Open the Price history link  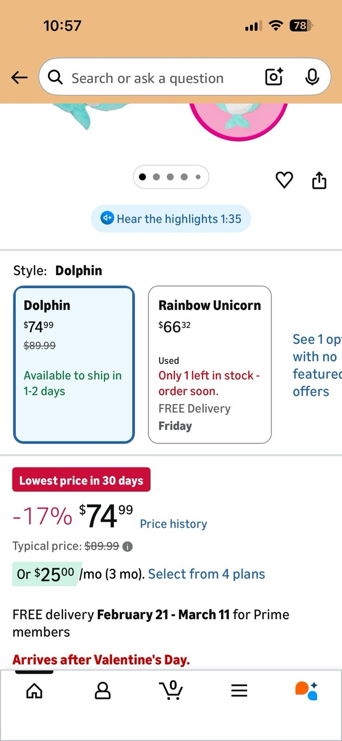tap(173, 524)
